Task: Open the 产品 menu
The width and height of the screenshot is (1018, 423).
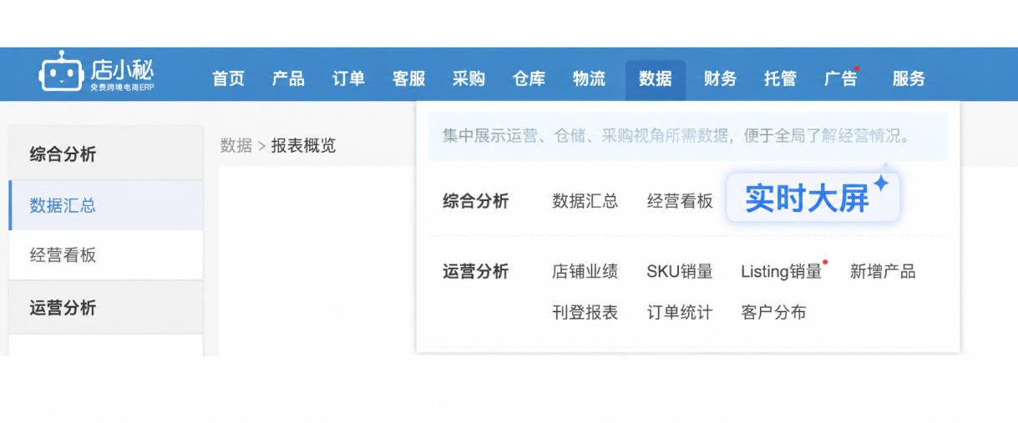Action: 288,79
